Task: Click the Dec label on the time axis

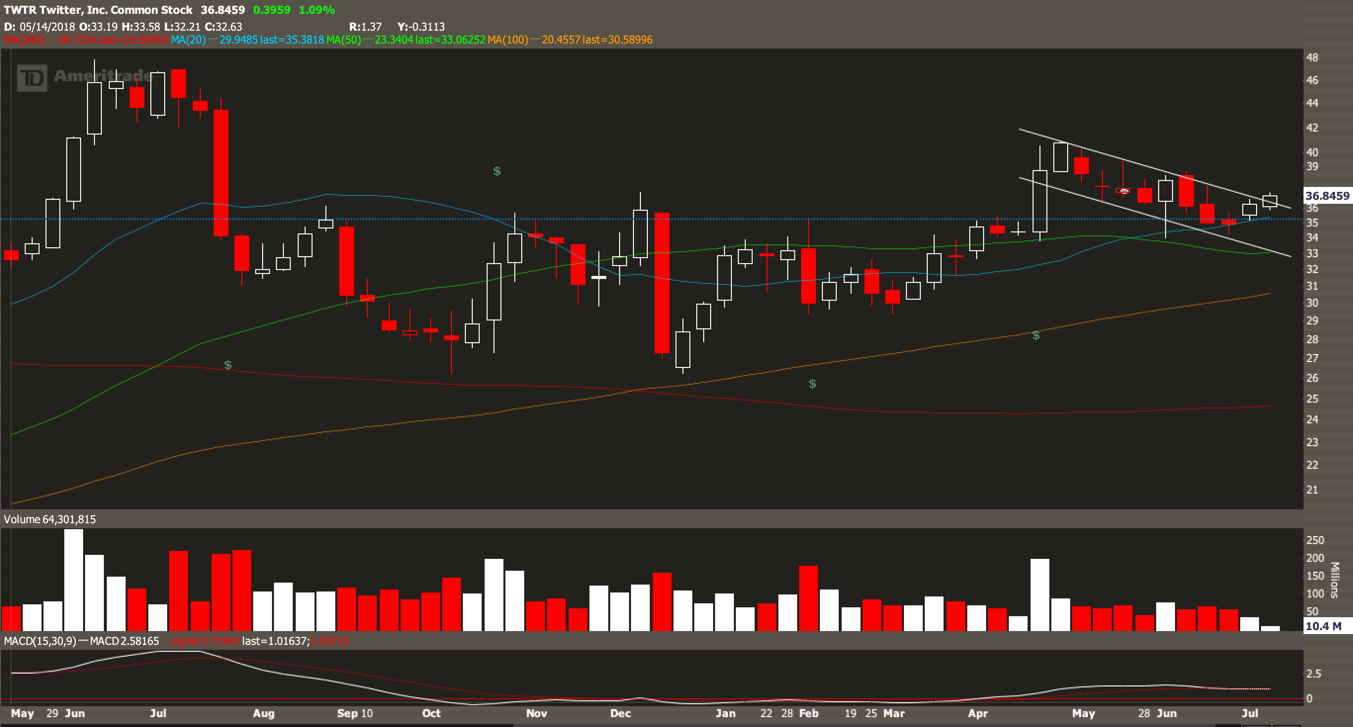Action: point(620,713)
